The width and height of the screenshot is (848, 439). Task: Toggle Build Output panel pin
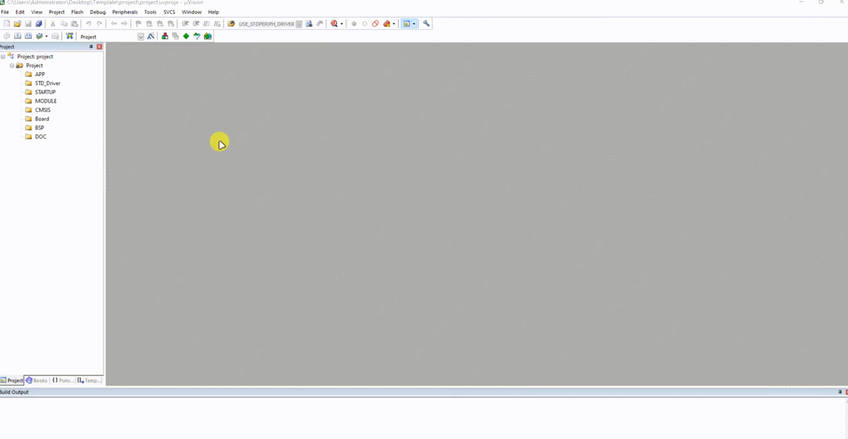coord(840,392)
